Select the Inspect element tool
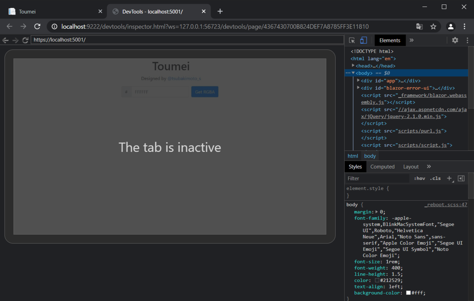The image size is (474, 301). pyautogui.click(x=351, y=40)
